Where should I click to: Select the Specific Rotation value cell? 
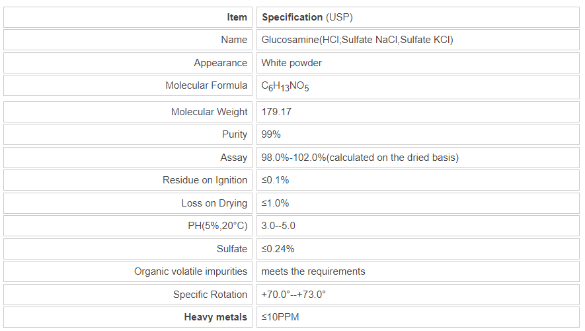pos(293,295)
